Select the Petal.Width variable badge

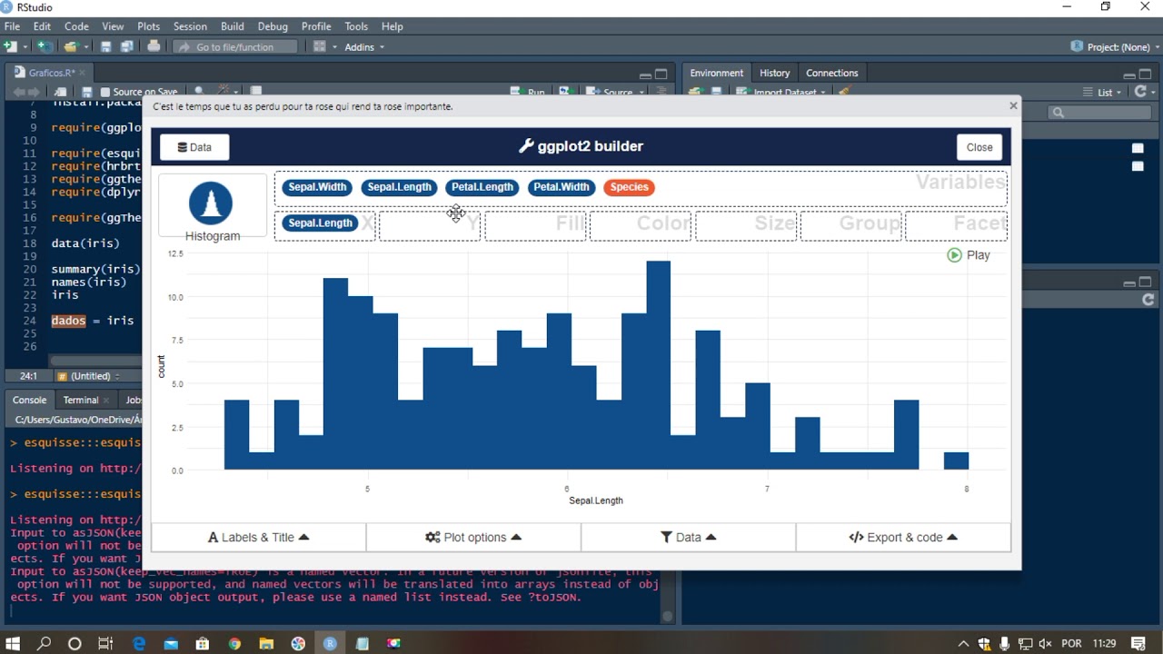(561, 187)
